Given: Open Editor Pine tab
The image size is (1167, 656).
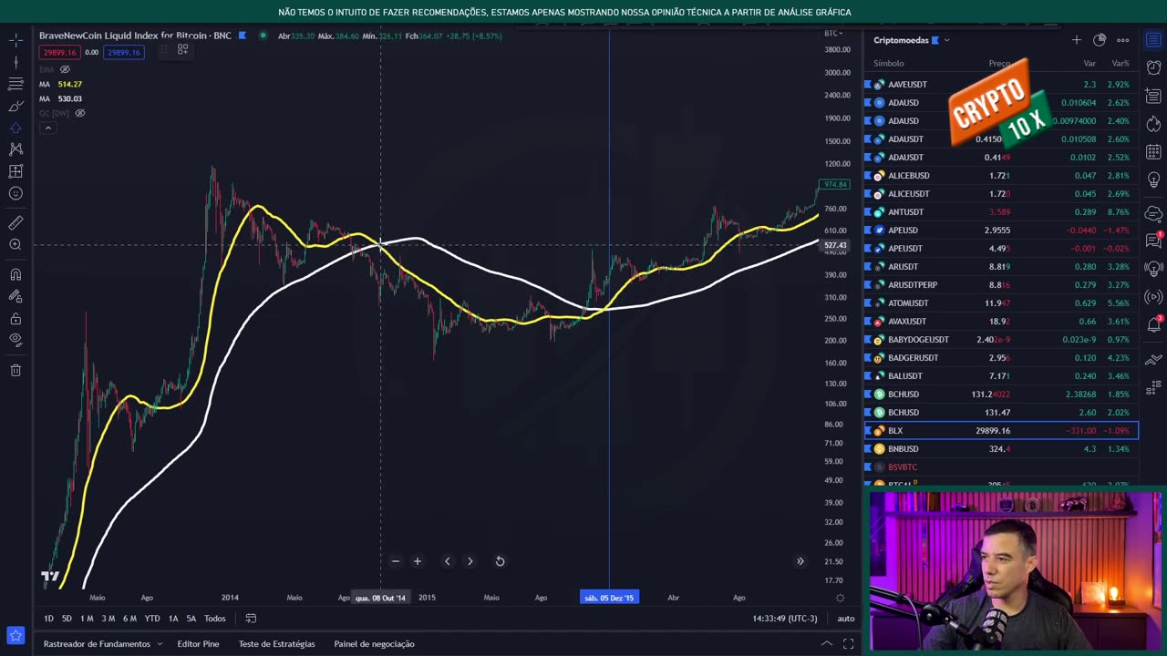Looking at the screenshot, I should point(198,644).
